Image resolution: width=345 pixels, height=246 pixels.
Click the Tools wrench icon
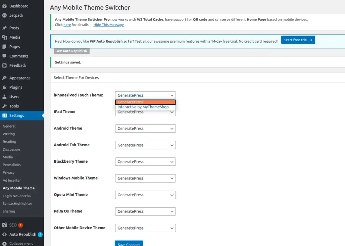5,106
